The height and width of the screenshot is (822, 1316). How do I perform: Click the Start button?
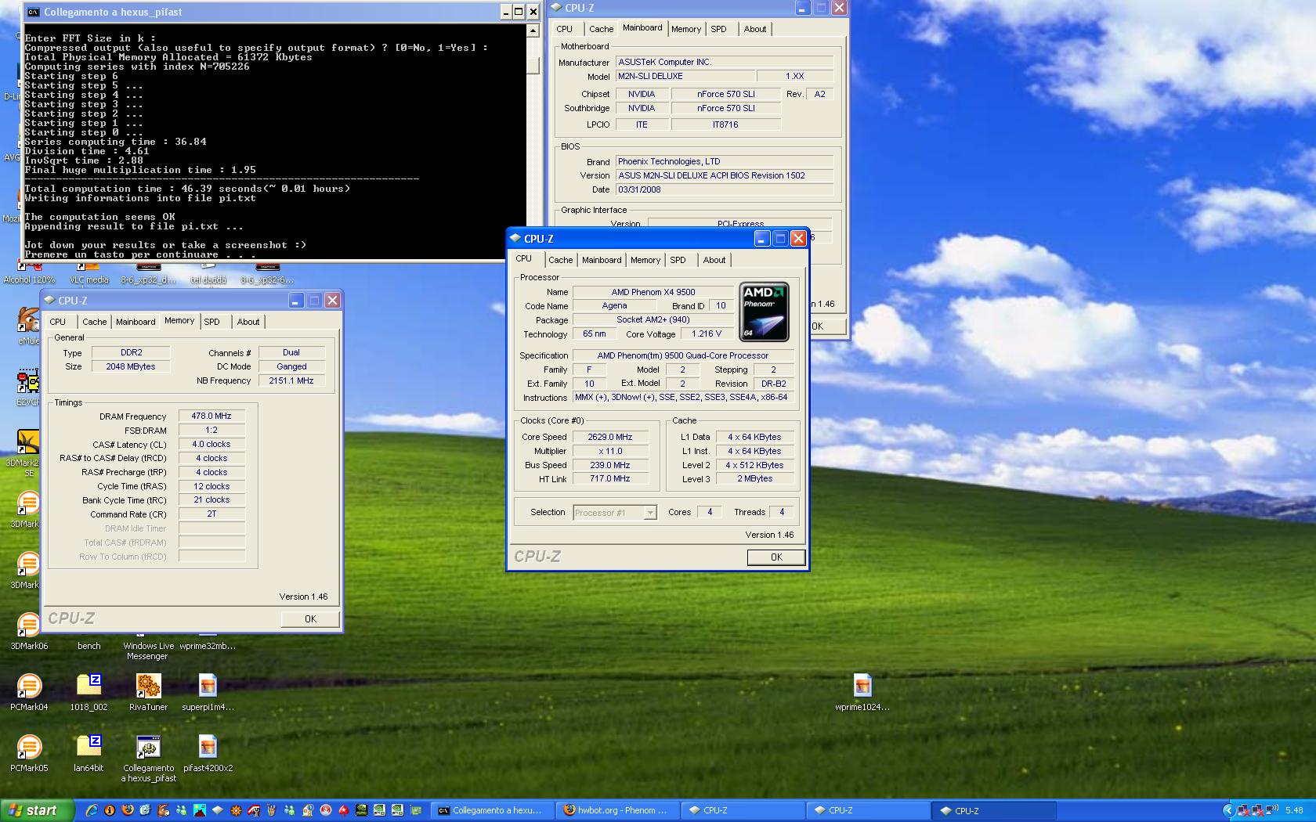coord(38,810)
